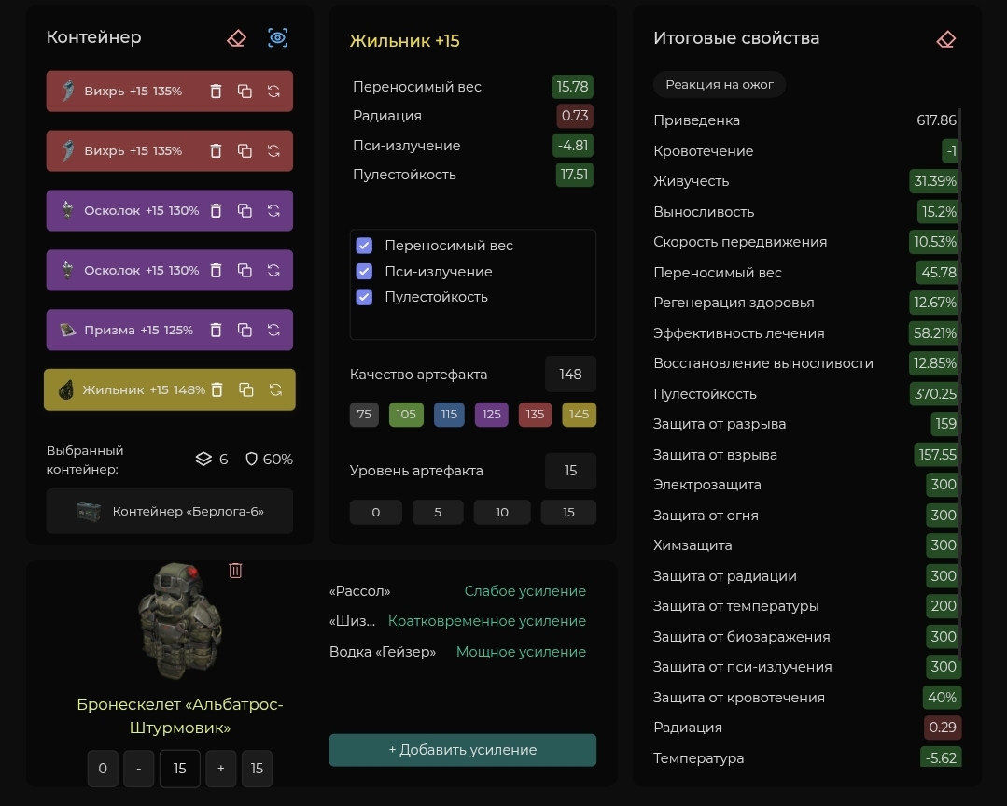Viewport: 1007px width, 806px height.
Task: Set artifact level preset to 15
Action: [x=568, y=513]
